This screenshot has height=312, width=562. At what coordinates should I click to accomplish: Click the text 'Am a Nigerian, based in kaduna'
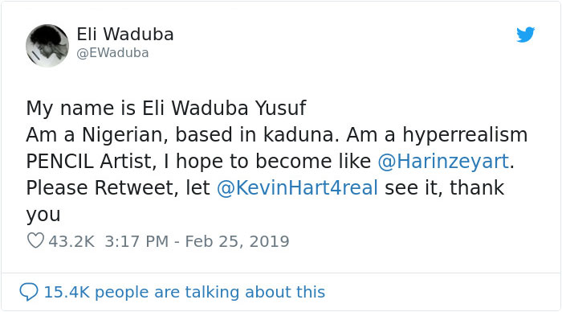(x=182, y=135)
